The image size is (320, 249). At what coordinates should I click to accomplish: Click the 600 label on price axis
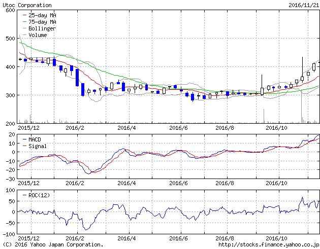click(x=9, y=10)
